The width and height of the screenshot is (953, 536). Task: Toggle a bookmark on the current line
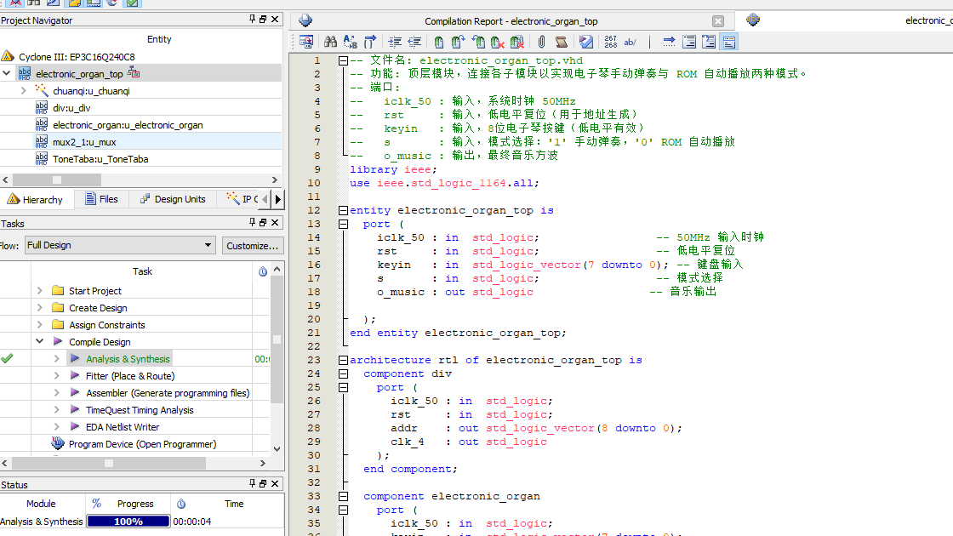click(439, 42)
